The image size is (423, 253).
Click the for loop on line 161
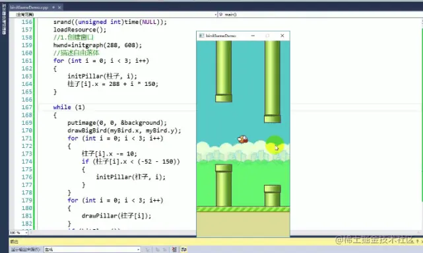[101, 61]
